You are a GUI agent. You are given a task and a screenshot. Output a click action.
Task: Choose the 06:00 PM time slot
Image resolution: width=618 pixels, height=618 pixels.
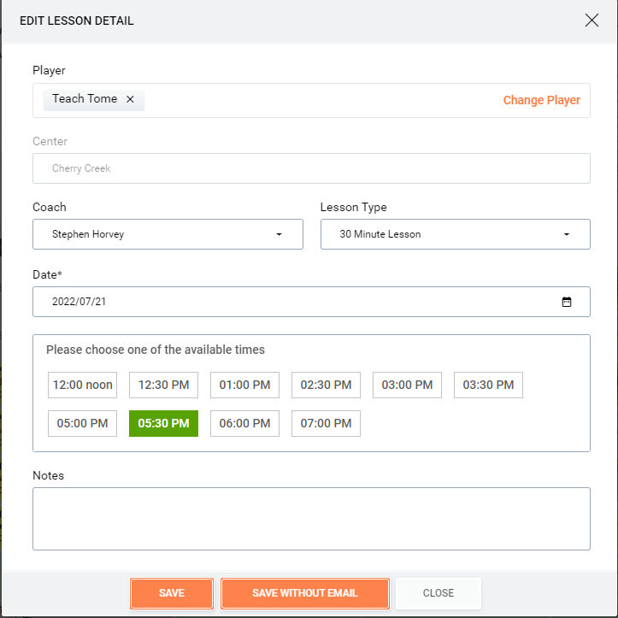pyautogui.click(x=244, y=423)
